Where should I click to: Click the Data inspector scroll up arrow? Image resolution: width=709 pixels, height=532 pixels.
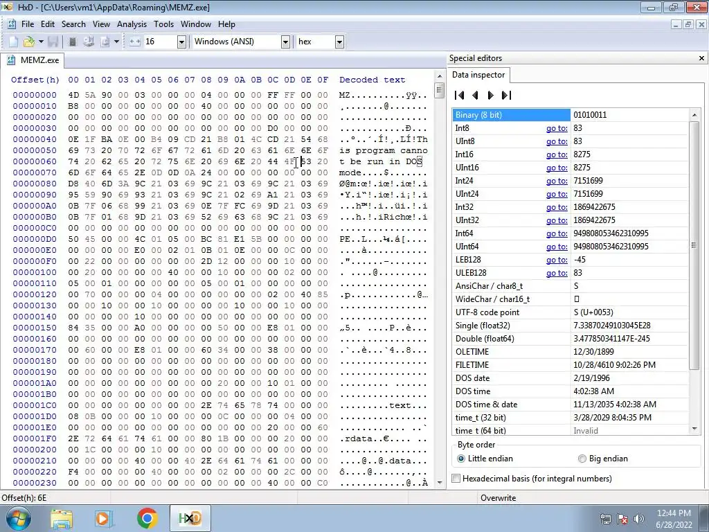coord(694,116)
